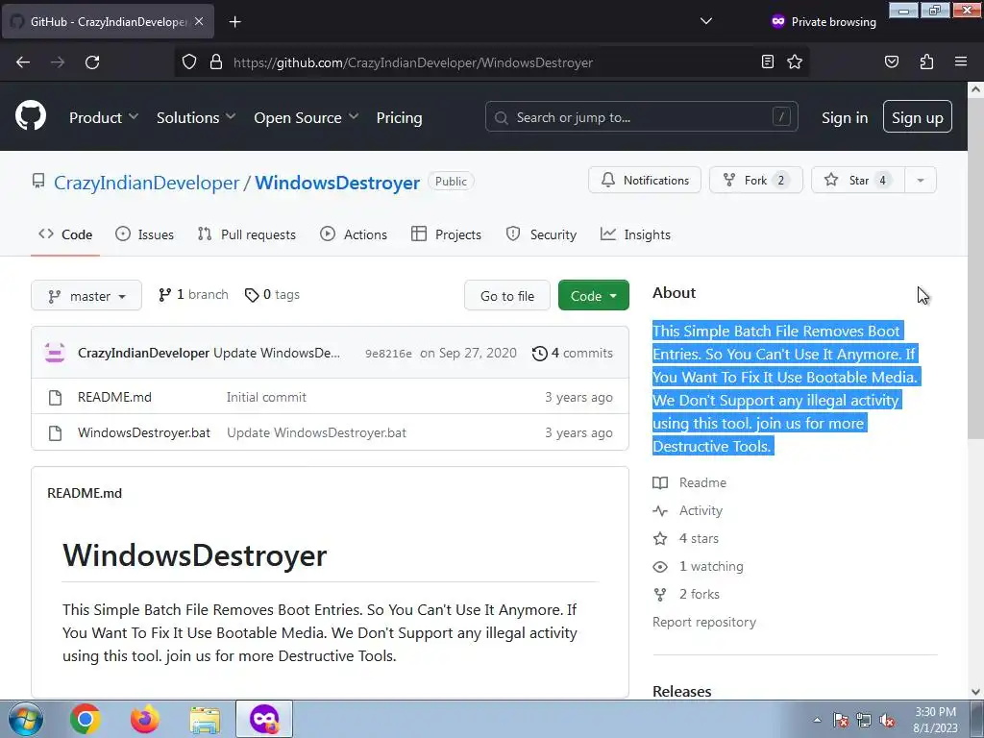Open commit hash 9e8216e
Image resolution: width=984 pixels, height=738 pixels.
388,354
